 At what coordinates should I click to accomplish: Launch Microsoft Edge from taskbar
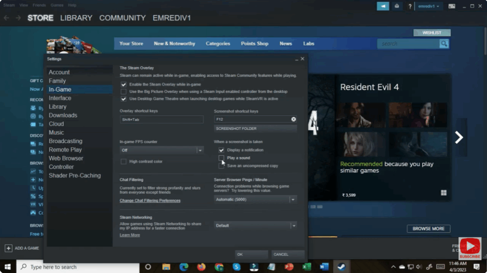coord(184,267)
